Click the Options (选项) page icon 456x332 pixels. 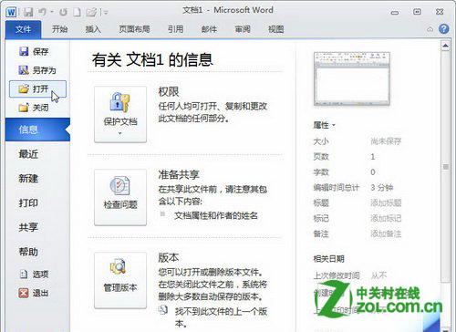click(24, 275)
